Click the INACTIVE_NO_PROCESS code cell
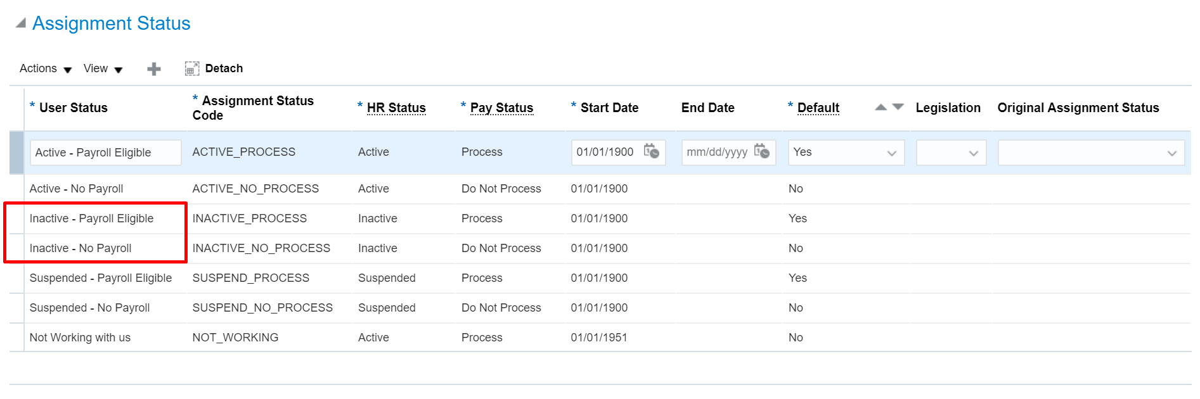The image size is (1200, 399). (261, 248)
